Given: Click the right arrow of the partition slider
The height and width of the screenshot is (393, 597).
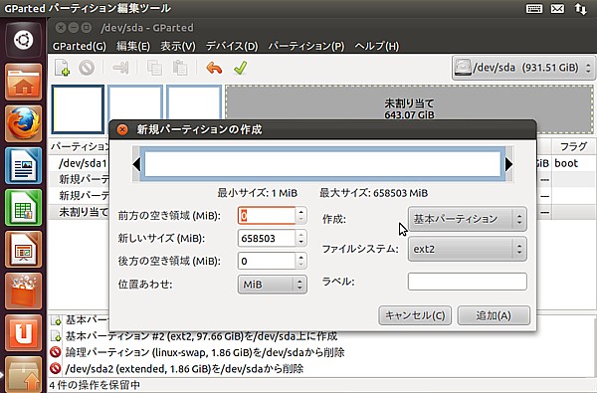Looking at the screenshot, I should click(x=508, y=164).
